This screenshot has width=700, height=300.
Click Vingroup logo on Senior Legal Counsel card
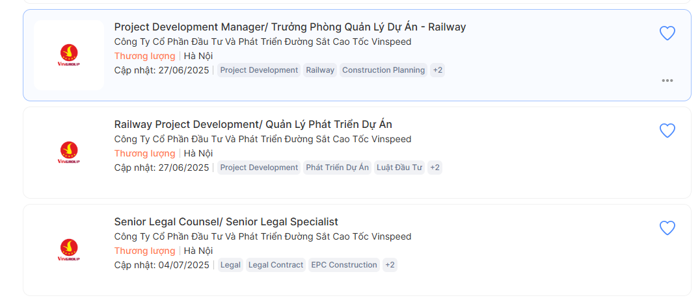click(x=69, y=250)
